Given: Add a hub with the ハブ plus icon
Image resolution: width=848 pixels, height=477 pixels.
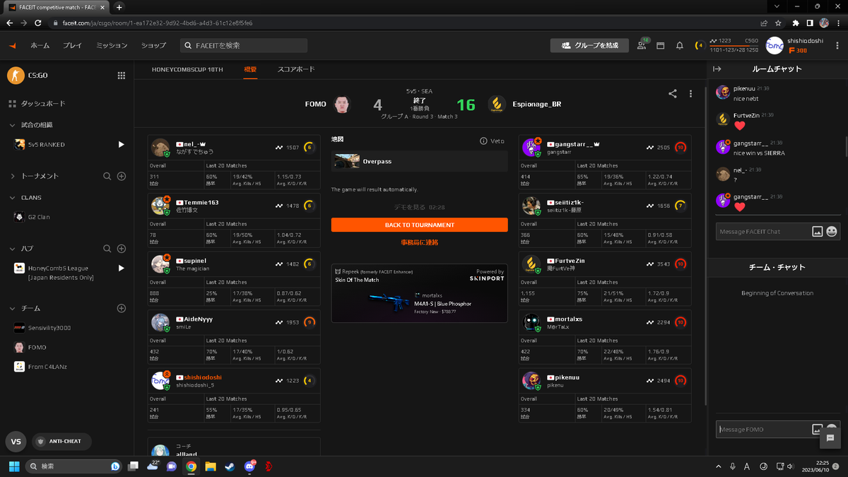Looking at the screenshot, I should coord(122,249).
